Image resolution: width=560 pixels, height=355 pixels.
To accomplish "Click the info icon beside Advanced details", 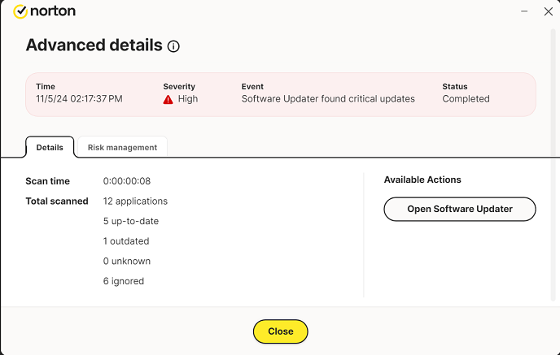I will coord(173,46).
